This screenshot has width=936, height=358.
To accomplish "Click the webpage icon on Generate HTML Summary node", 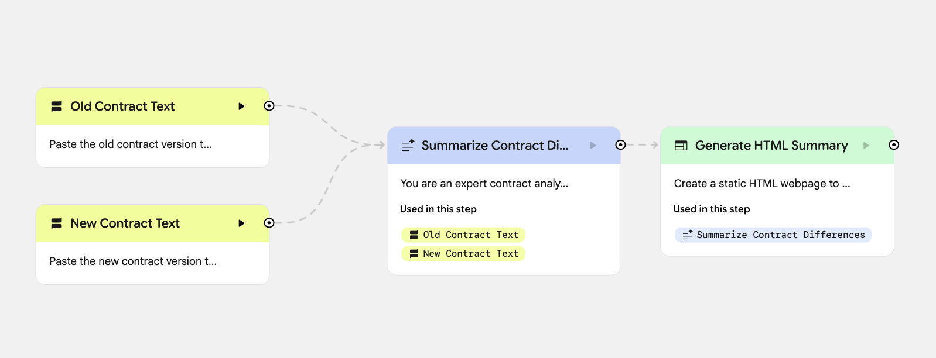I will pyautogui.click(x=681, y=146).
